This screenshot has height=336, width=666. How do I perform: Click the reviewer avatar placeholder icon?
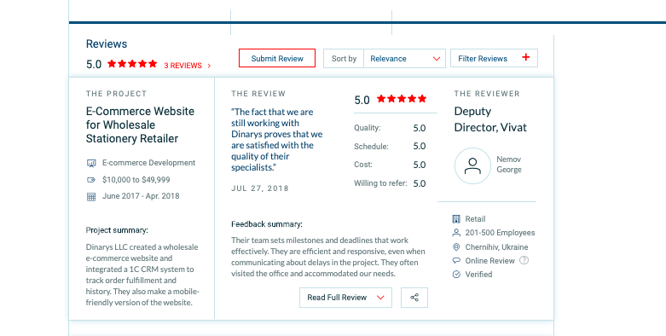click(472, 165)
